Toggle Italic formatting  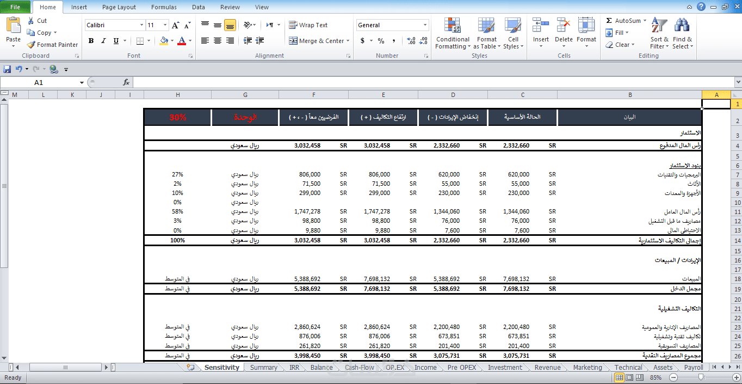103,41
